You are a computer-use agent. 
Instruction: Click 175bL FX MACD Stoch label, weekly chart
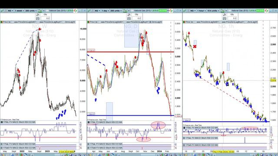coord(18,122)
